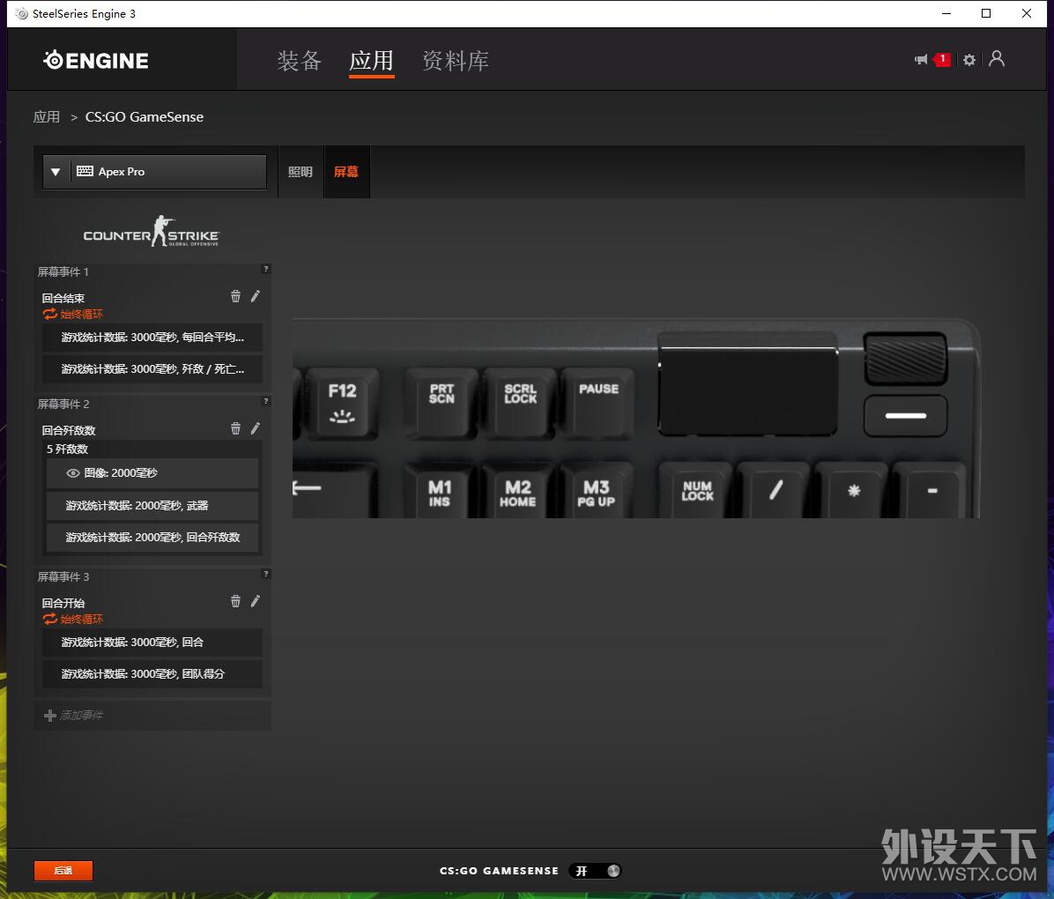This screenshot has width=1054, height=899.
Task: Click the 添加事件 text
Action: coord(81,716)
